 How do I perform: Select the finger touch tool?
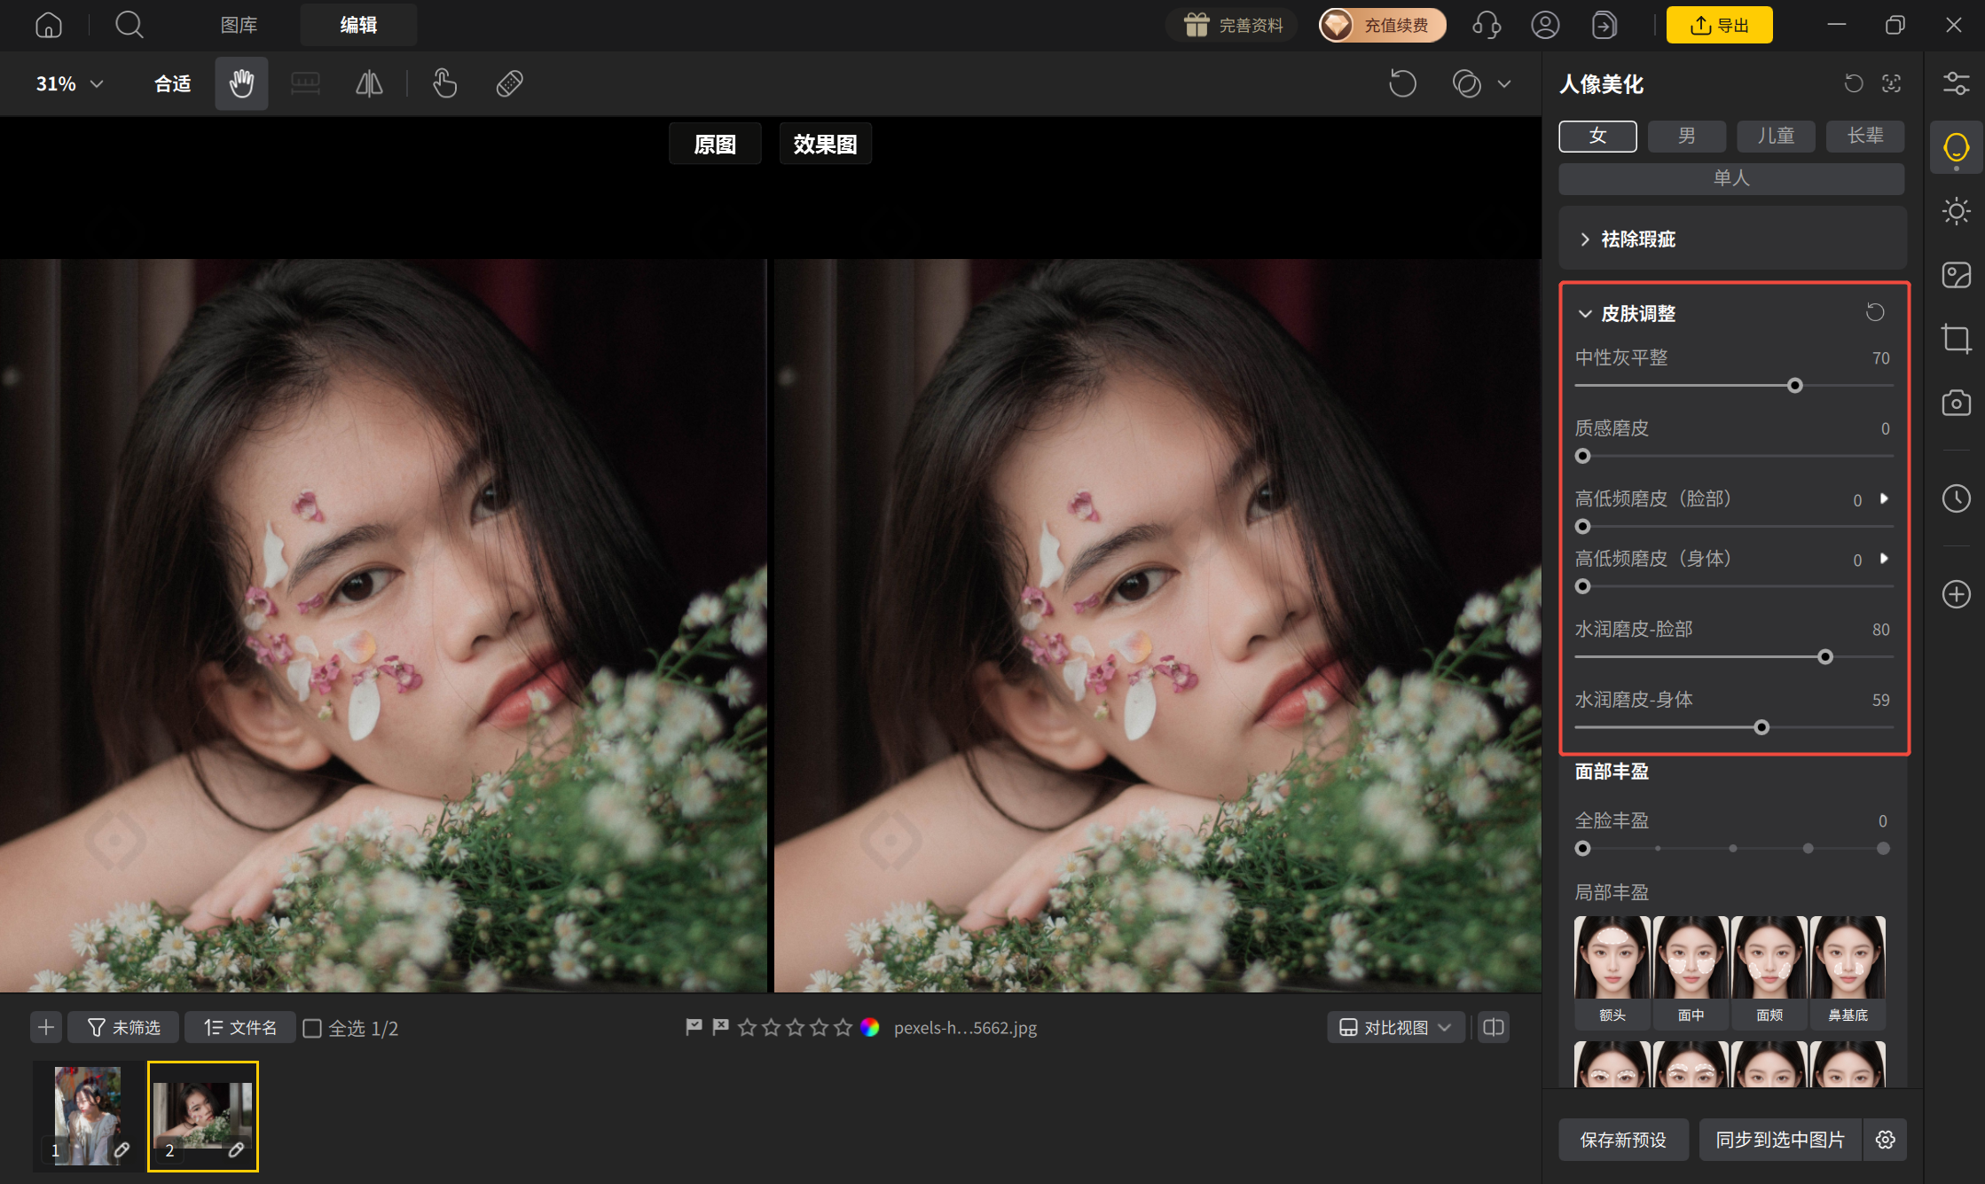[x=444, y=83]
